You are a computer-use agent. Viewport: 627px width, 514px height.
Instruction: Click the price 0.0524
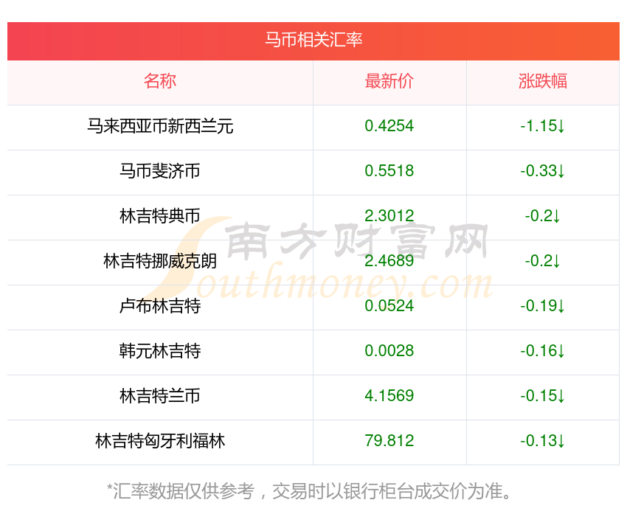coord(389,306)
